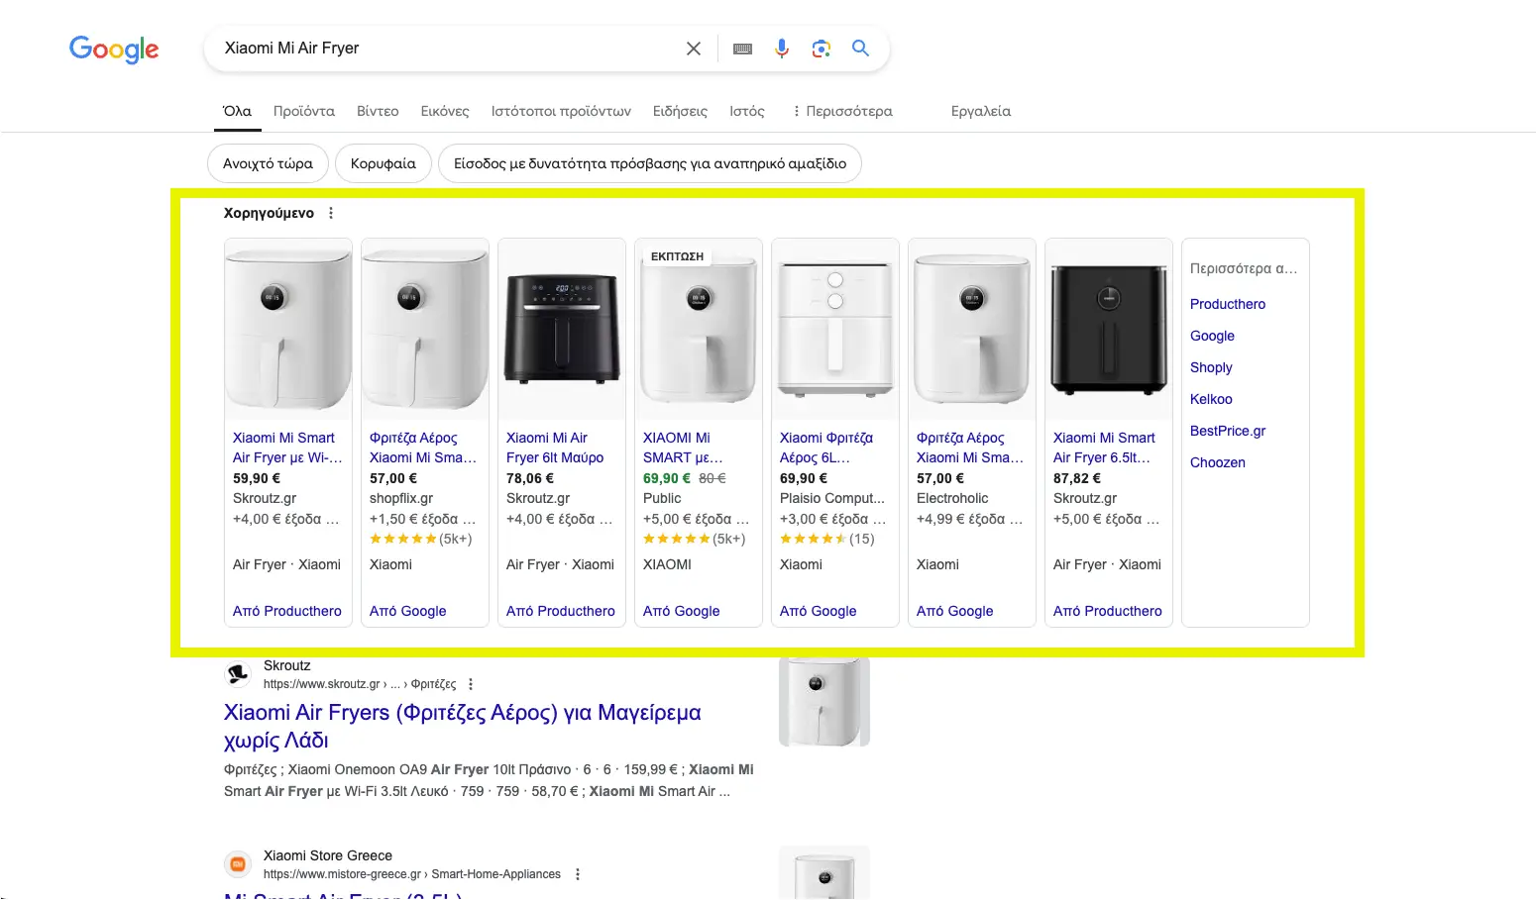Open the Shoply comparison link
This screenshot has width=1536, height=900.
pos(1211,367)
